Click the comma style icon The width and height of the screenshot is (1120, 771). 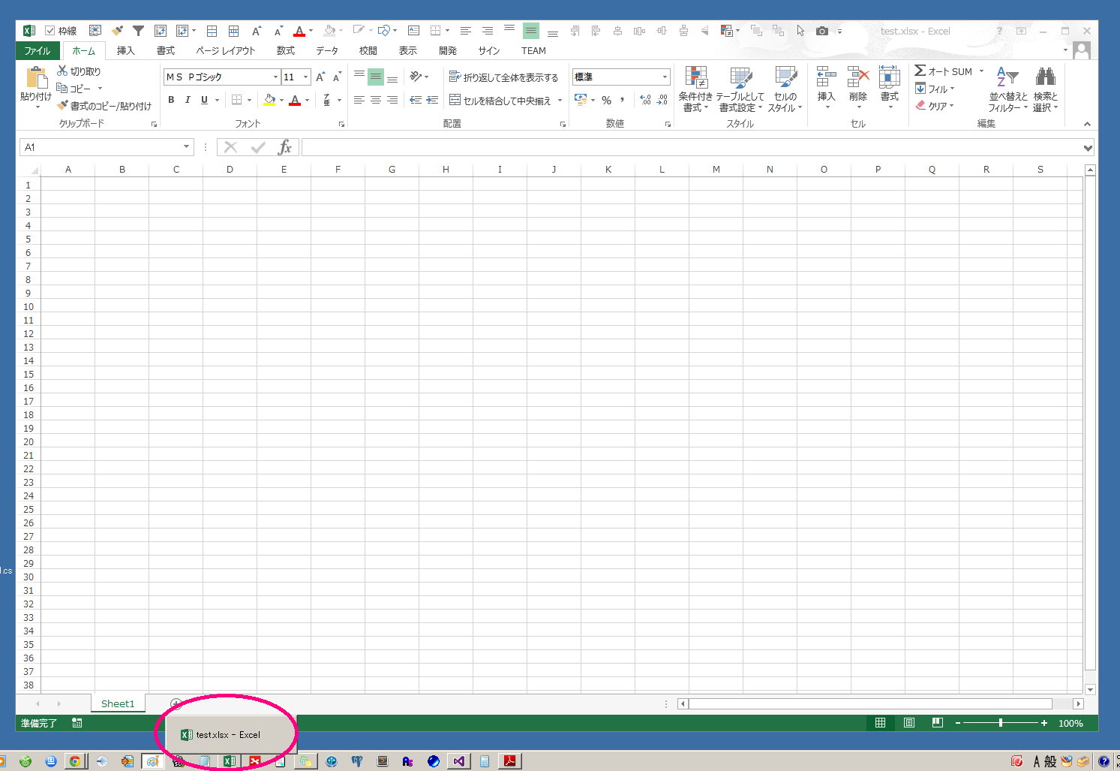click(x=622, y=100)
